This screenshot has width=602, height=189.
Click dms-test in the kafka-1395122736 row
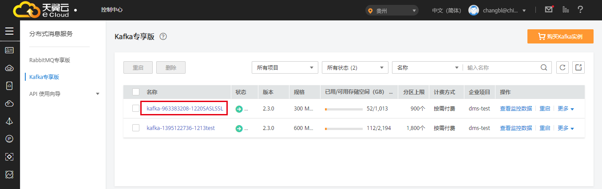(x=479, y=128)
